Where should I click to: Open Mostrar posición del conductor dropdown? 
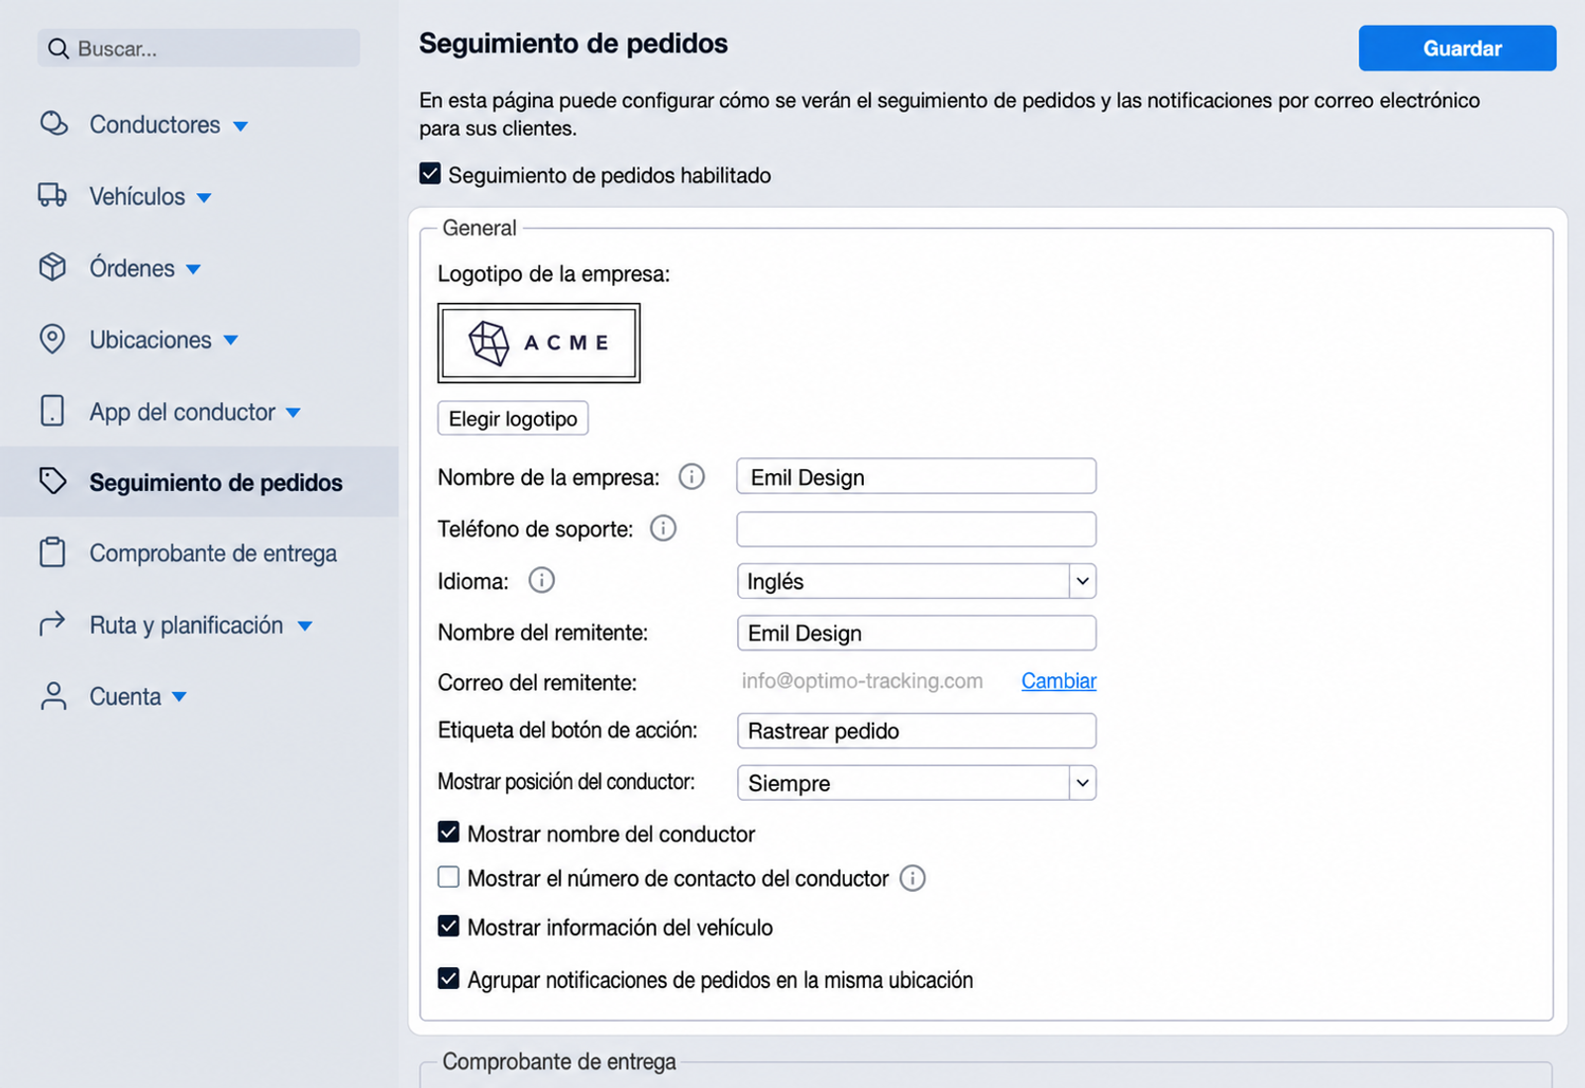click(916, 783)
